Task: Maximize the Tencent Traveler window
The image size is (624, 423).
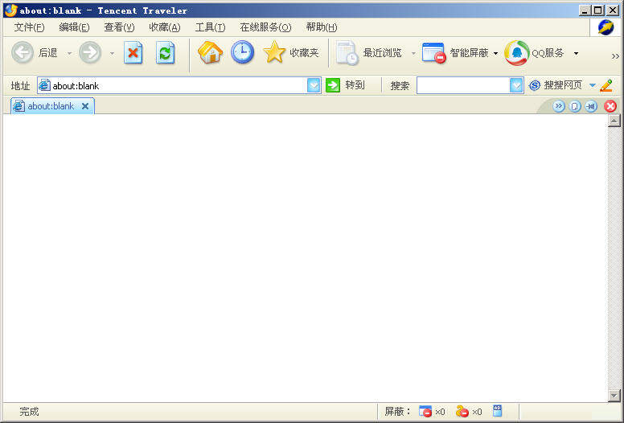Action: pos(598,10)
